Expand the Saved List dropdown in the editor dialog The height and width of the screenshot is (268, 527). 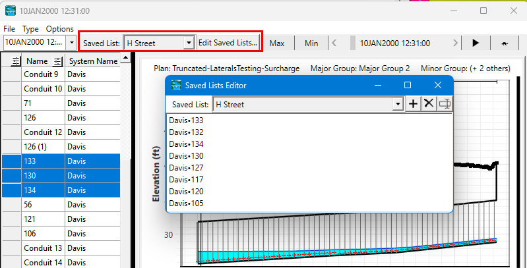click(x=398, y=104)
